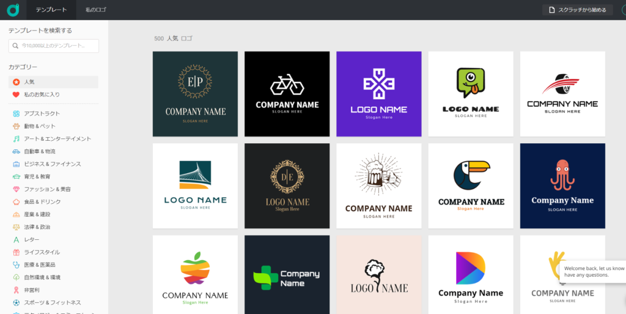Click スクラッチから始める button

[x=577, y=10]
